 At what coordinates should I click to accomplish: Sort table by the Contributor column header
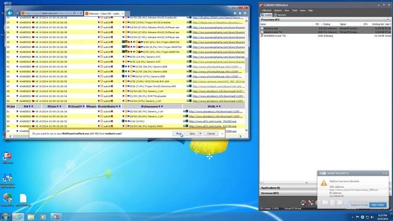click(109, 106)
